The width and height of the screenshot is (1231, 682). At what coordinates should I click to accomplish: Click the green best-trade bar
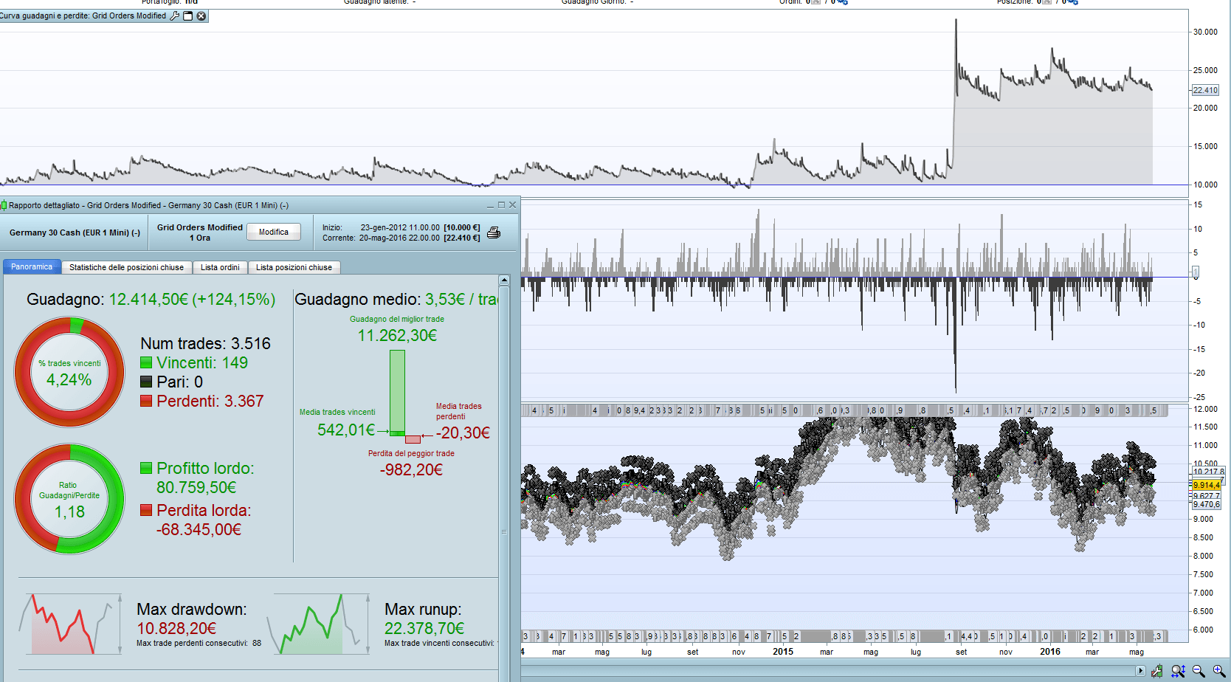[x=397, y=393]
